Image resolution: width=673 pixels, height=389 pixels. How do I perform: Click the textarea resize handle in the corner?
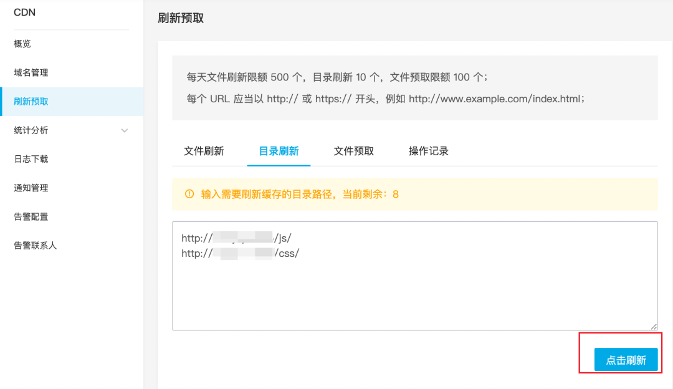(x=654, y=326)
